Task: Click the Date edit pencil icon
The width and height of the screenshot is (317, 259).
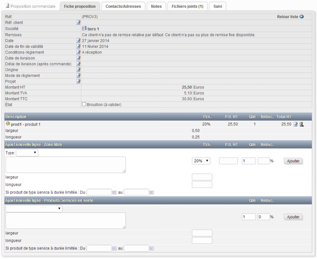Action: pyautogui.click(x=78, y=41)
